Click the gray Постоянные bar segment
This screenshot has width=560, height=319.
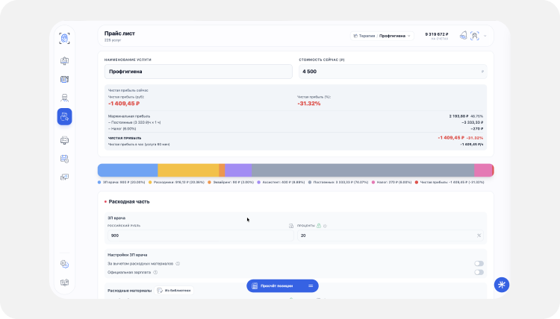tap(363, 171)
